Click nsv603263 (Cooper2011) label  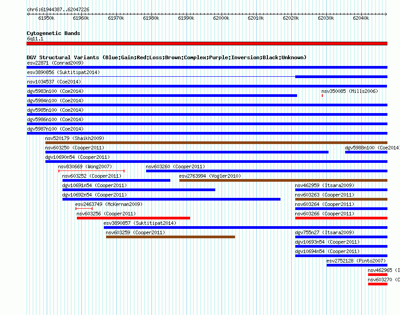pos(324,195)
